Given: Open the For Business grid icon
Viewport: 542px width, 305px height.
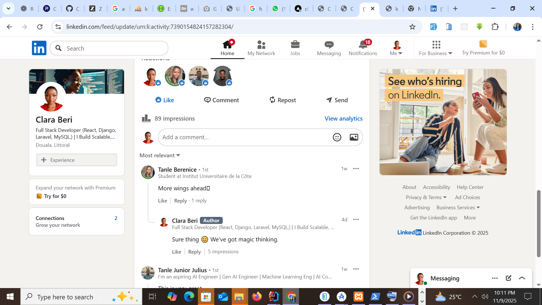Looking at the screenshot, I should pyautogui.click(x=436, y=45).
